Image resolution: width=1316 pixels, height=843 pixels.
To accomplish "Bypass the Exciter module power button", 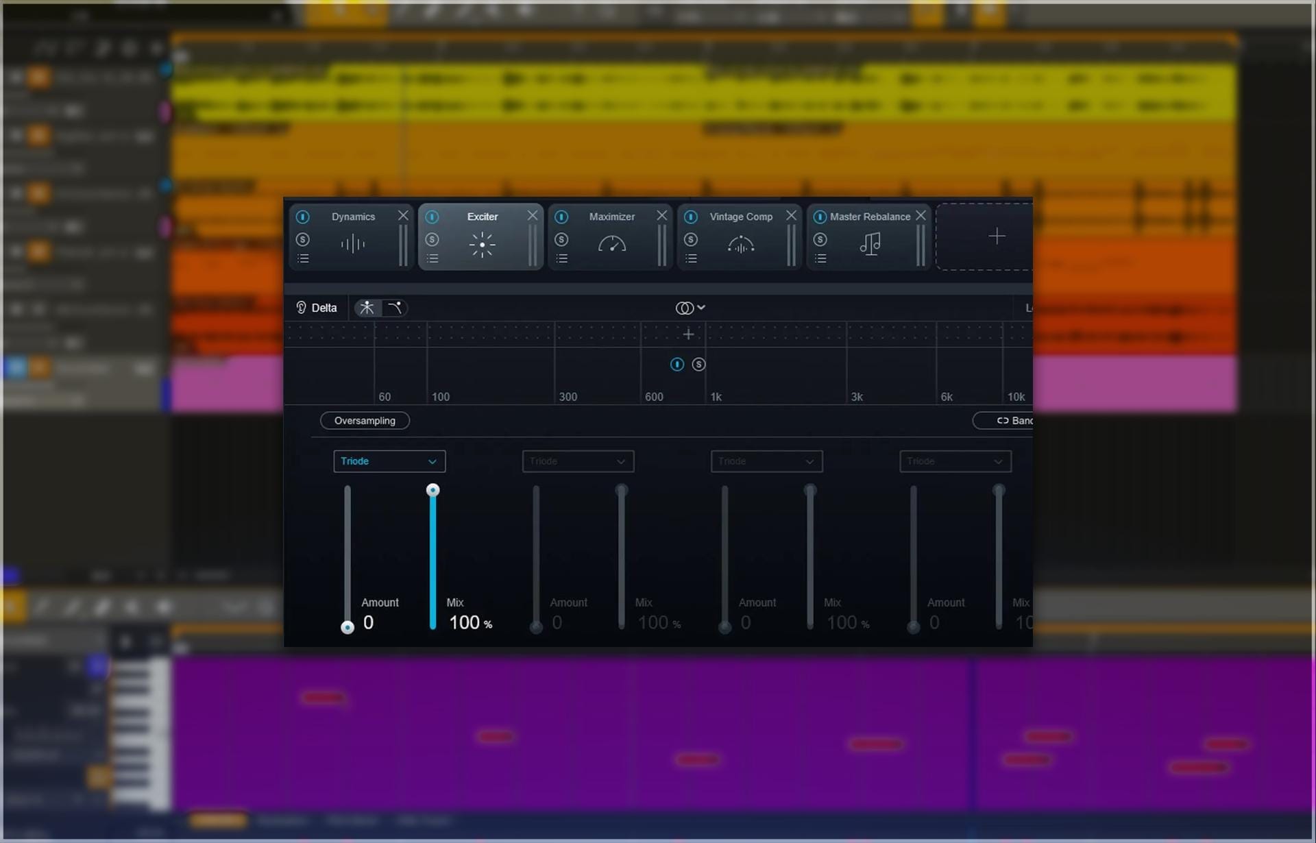I will (x=432, y=217).
